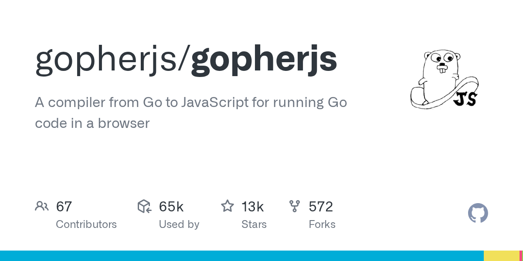
Task: Click the 67 contributors count
Action: [64, 207]
